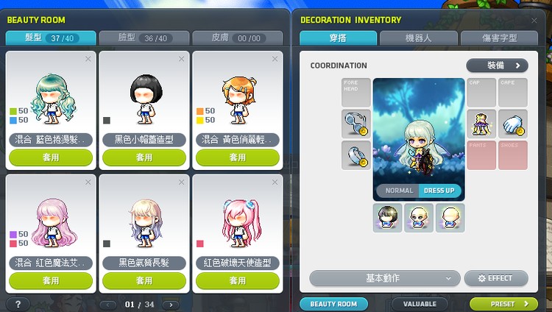Click the black-haired head hair slot
The width and height of the screenshot is (552, 312).
(x=387, y=218)
